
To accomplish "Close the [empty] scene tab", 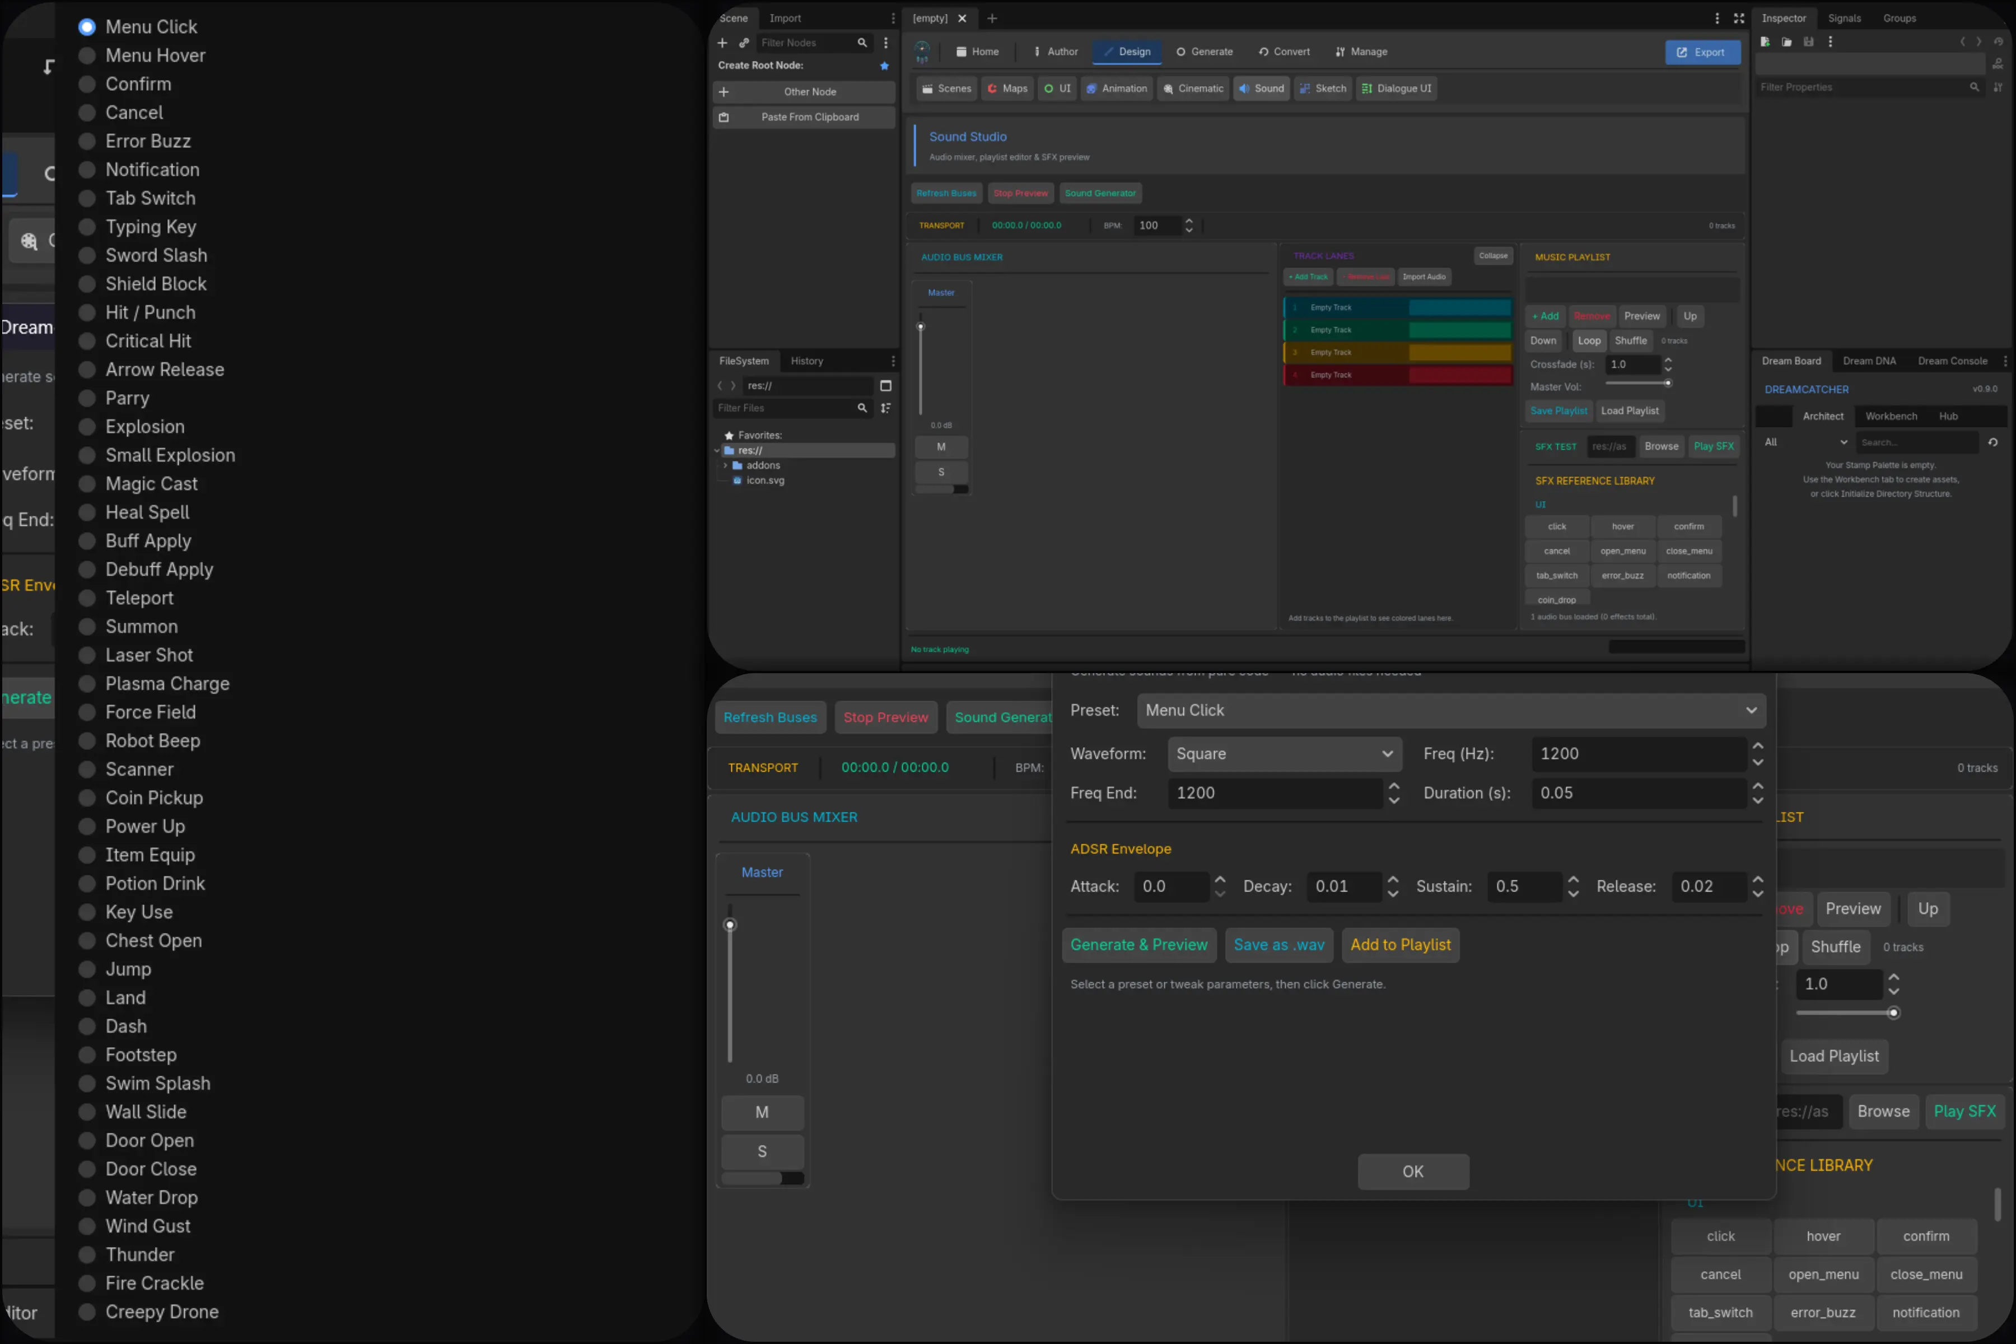I will (x=962, y=18).
